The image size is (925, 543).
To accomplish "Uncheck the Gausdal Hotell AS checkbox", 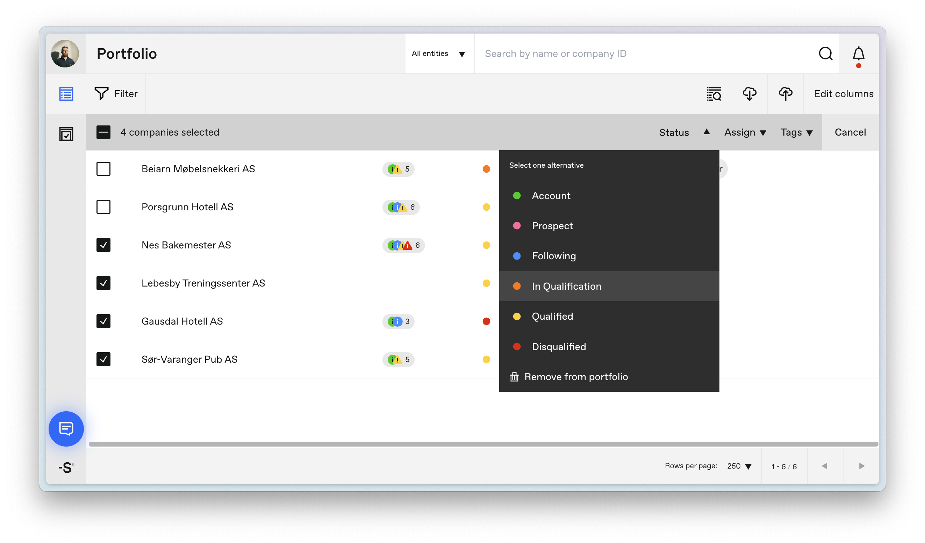I will pos(103,321).
